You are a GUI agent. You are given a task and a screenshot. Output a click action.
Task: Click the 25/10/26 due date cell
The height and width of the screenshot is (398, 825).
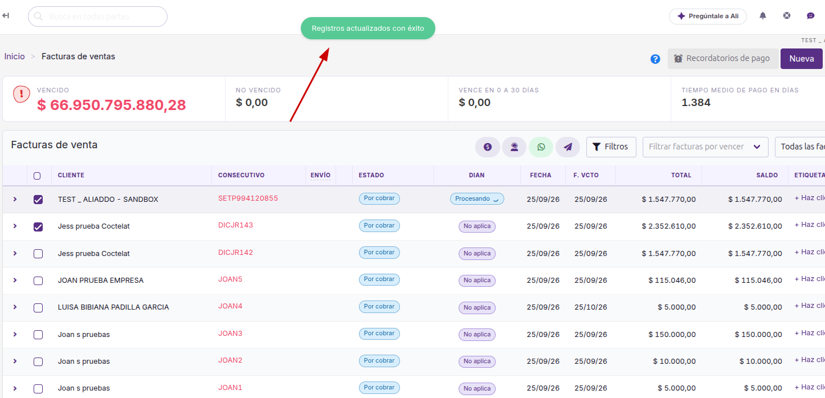point(591,307)
